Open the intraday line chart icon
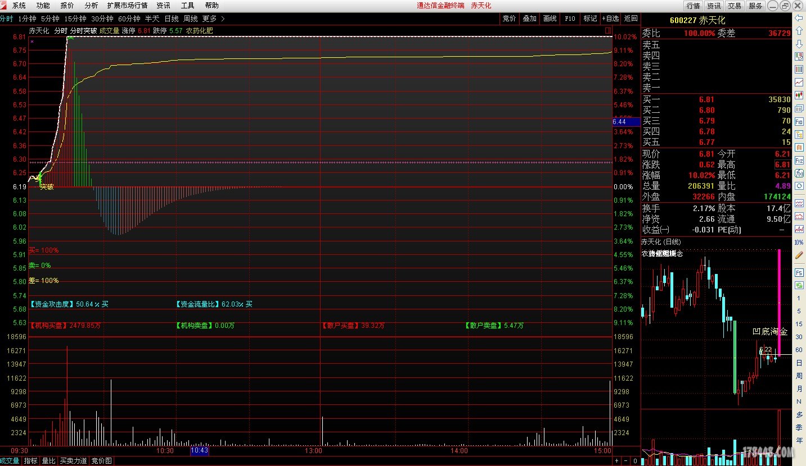This screenshot has width=806, height=466. pyautogui.click(x=799, y=82)
